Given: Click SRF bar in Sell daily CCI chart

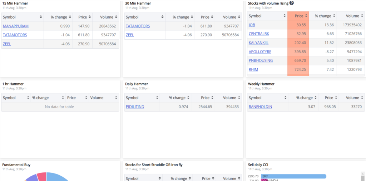Looking at the screenshot, I should click(x=294, y=176).
